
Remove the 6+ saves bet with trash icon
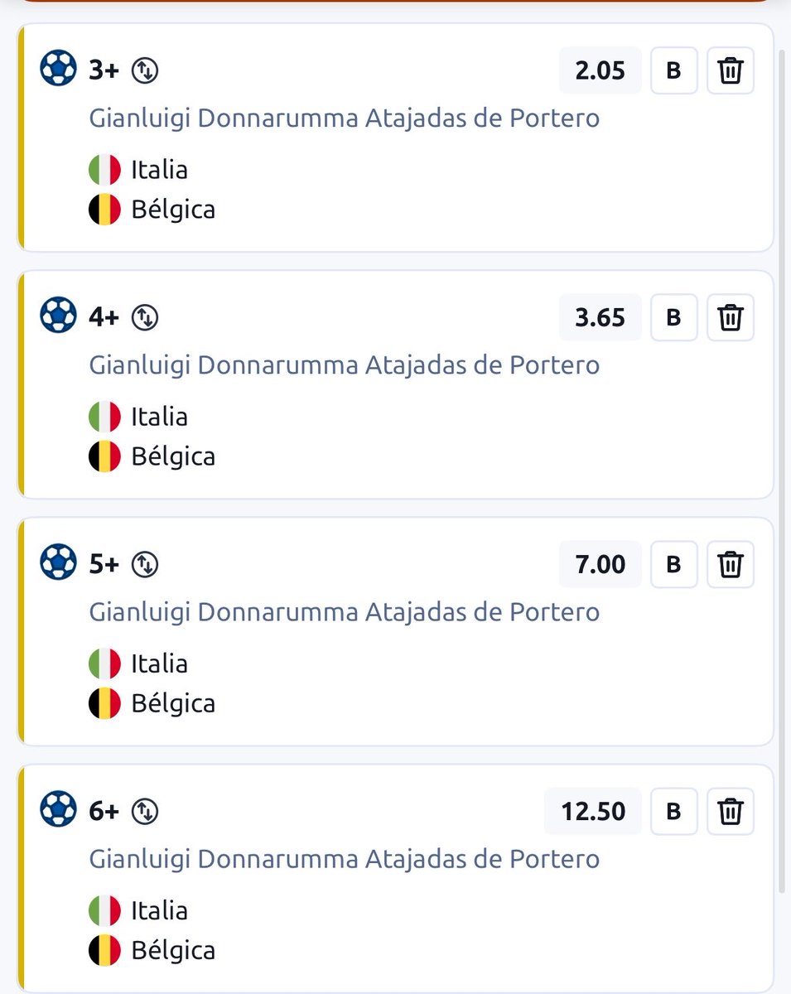point(731,811)
